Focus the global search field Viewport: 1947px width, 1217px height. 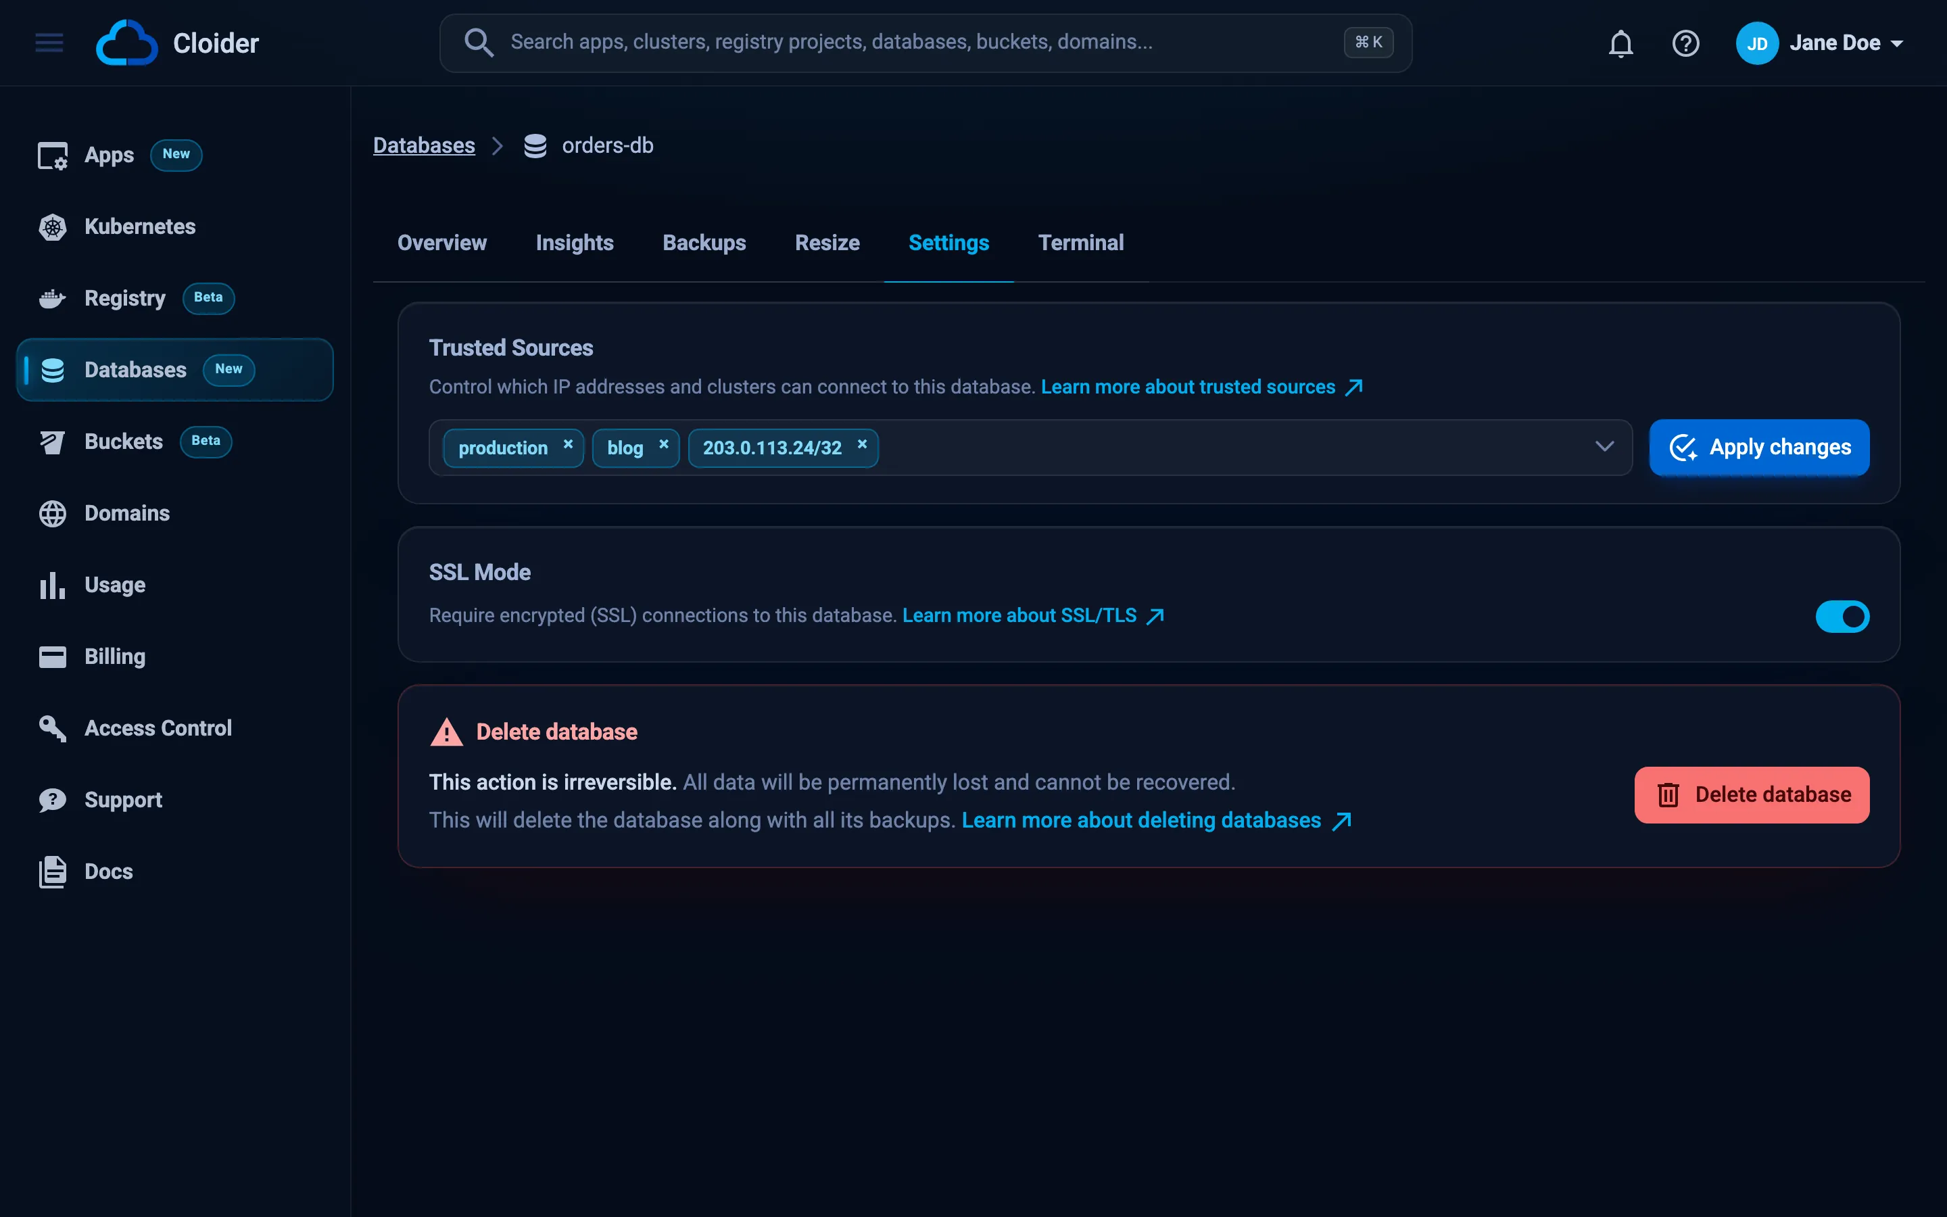pos(926,43)
